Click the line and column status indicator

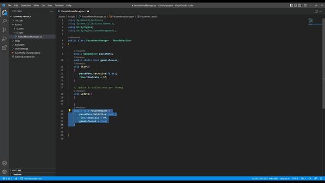pos(265,178)
